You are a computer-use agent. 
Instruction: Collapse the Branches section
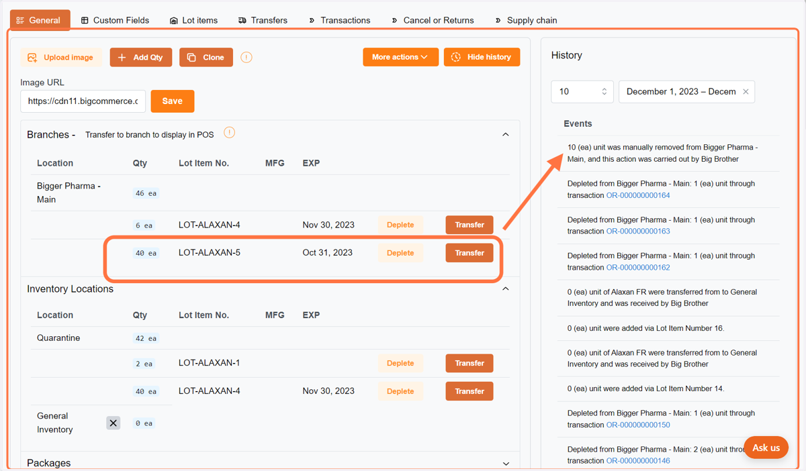click(506, 135)
